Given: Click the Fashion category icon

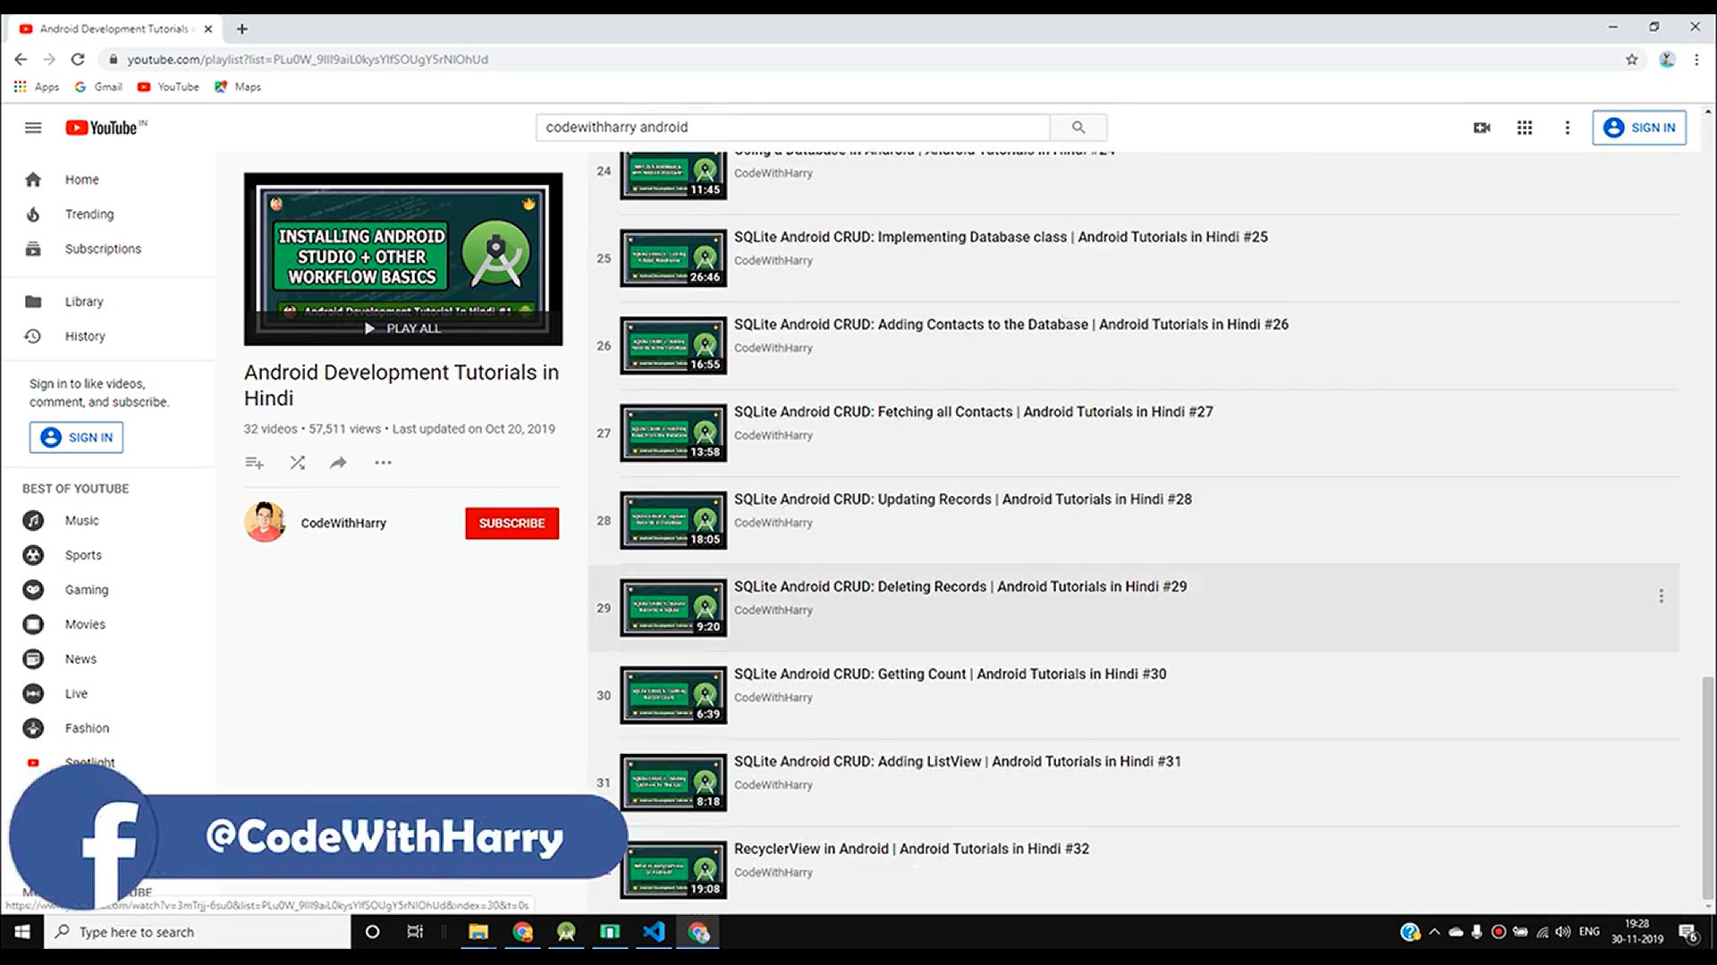Looking at the screenshot, I should click(33, 729).
